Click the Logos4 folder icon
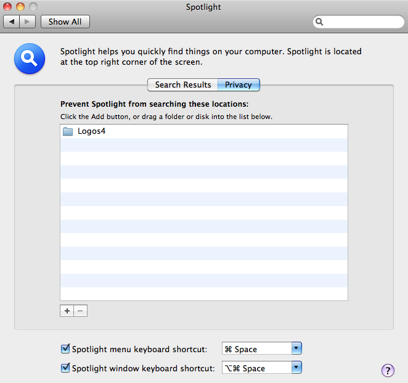The width and height of the screenshot is (408, 383). tap(68, 131)
